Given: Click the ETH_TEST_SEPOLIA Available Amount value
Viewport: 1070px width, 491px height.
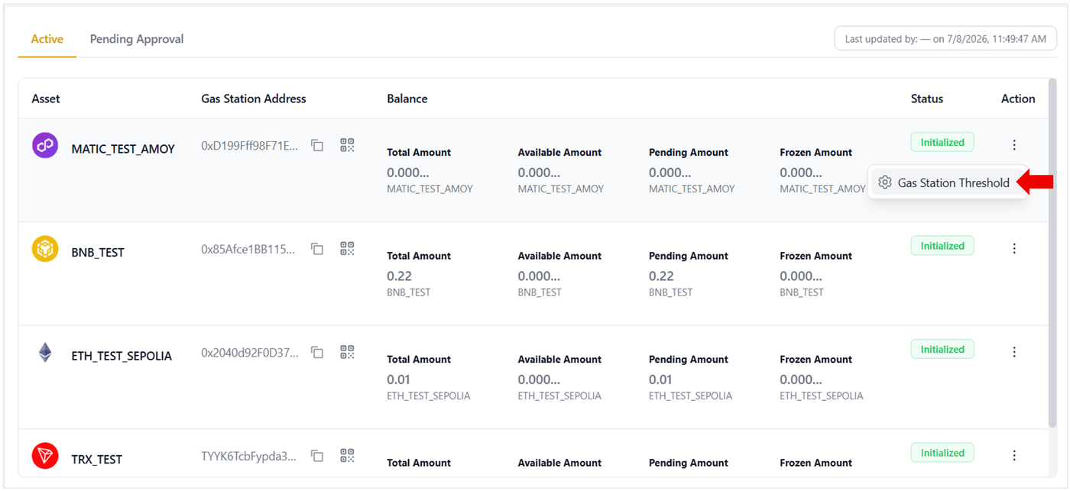Looking at the screenshot, I should click(x=539, y=380).
